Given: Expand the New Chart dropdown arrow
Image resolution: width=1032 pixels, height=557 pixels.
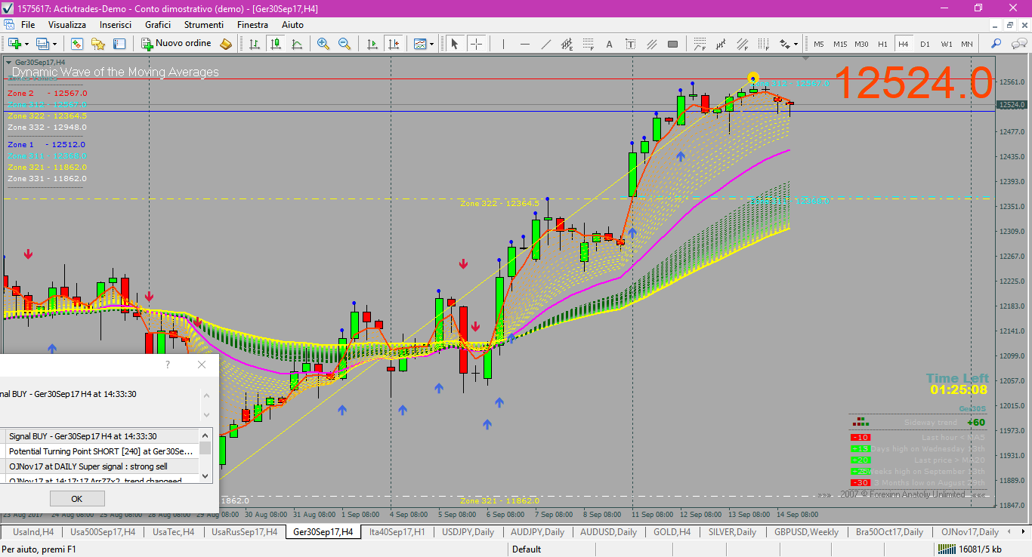Looking at the screenshot, I should [26, 44].
